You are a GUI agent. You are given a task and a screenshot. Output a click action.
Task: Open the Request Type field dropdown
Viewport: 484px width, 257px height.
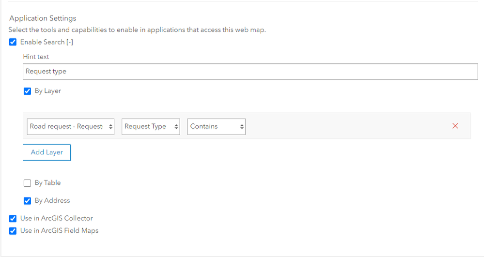(x=151, y=126)
